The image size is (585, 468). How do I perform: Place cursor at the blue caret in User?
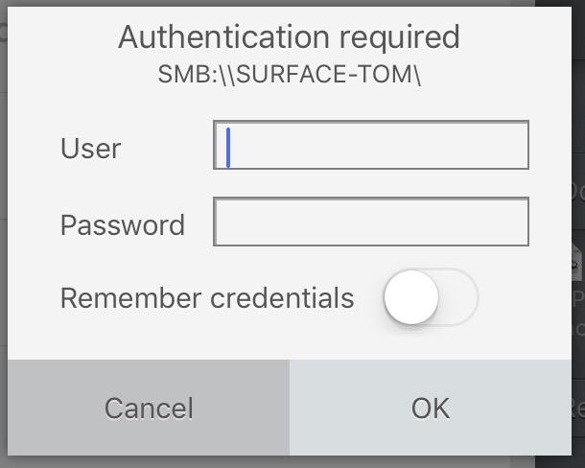click(x=228, y=148)
